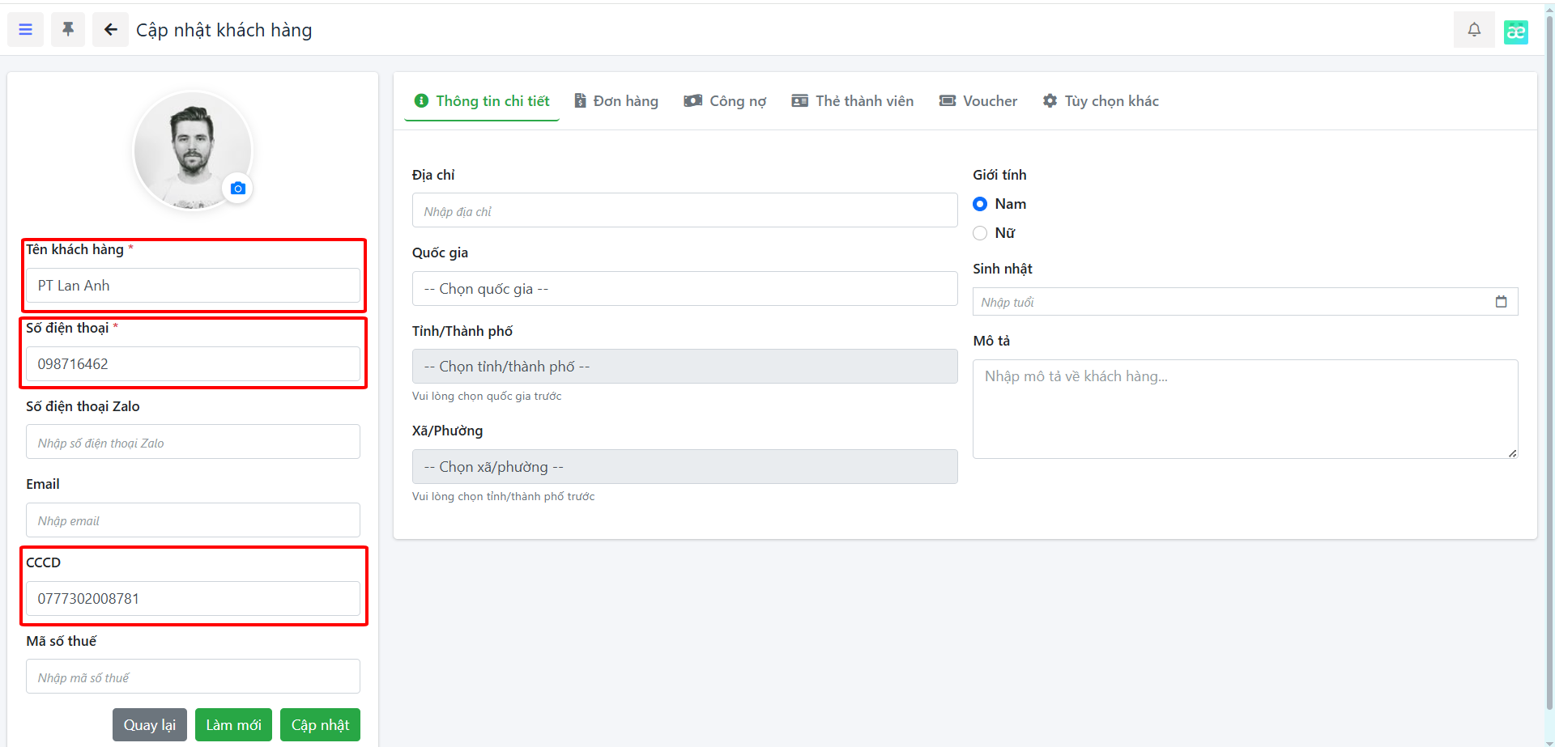This screenshot has height=747, width=1555.
Task: Open the Tùy chọn khác tab
Action: [x=1101, y=101]
